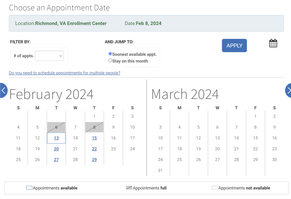Select 'Soonest available appt.' radio option
291x199 pixels.
point(110,54)
